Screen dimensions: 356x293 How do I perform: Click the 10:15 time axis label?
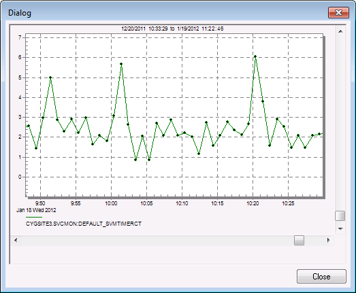tap(217, 203)
